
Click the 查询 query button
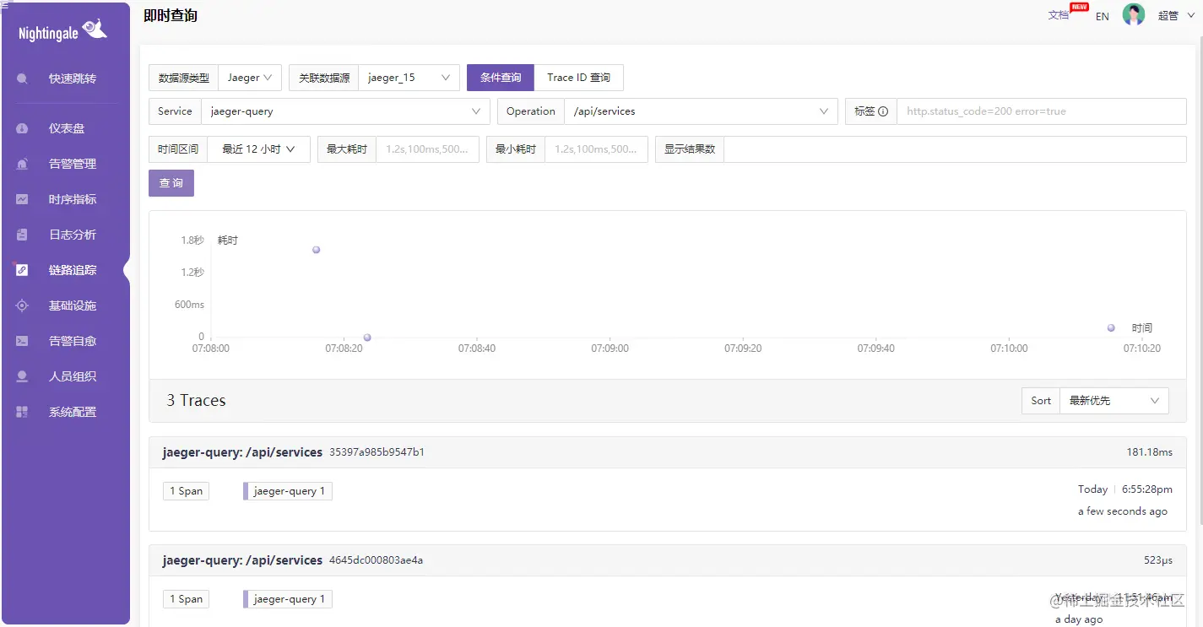171,182
